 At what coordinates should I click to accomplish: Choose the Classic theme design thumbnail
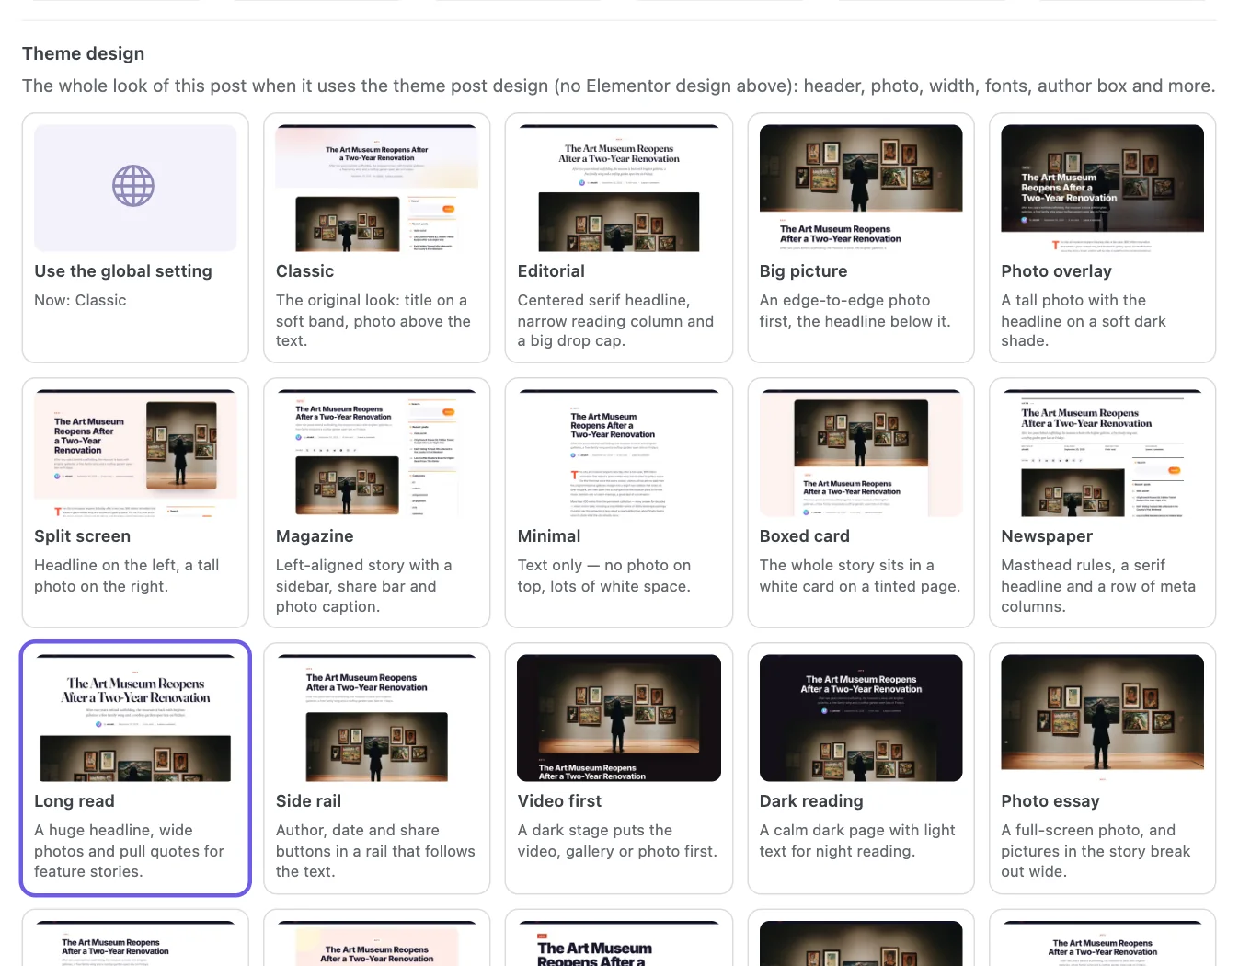(x=377, y=188)
